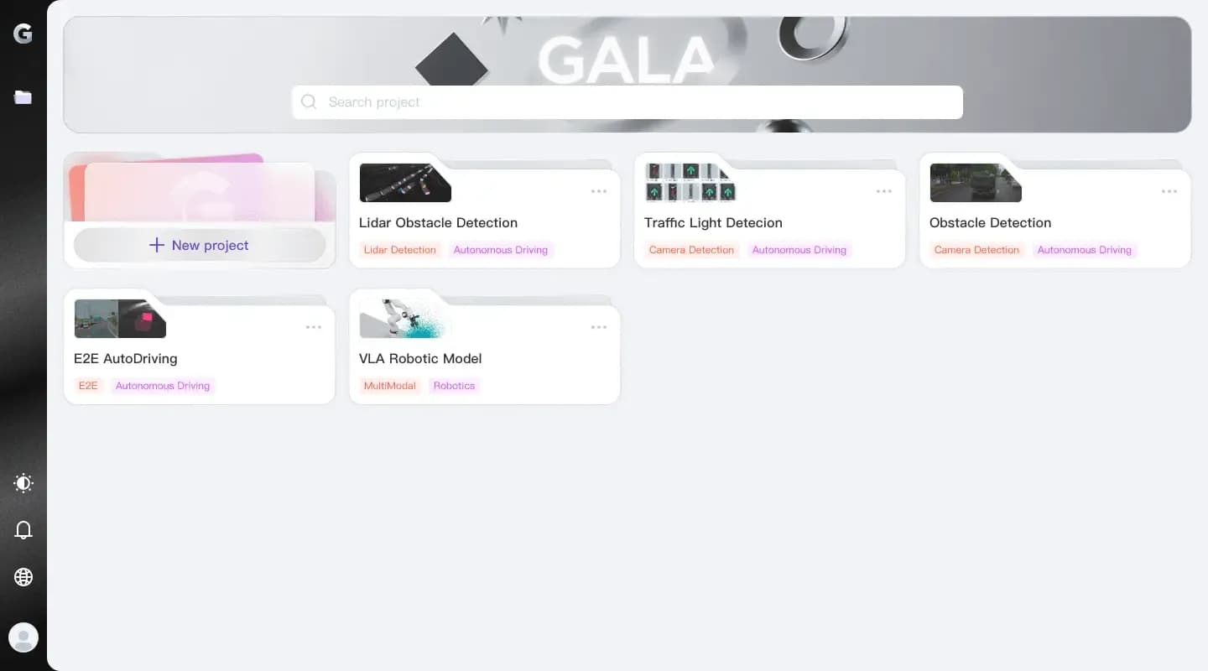
Task: Click the New project button
Action: tap(200, 245)
